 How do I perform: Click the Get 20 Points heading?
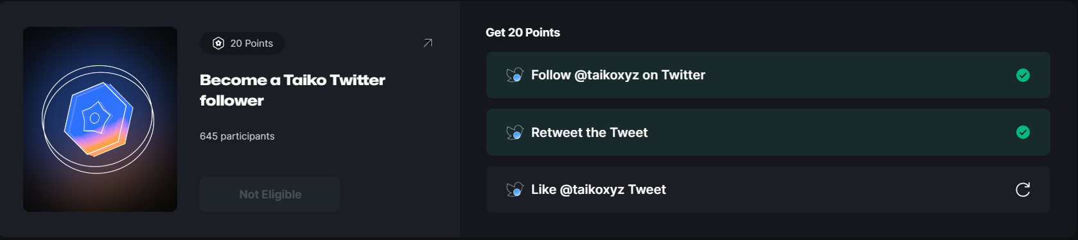[523, 33]
